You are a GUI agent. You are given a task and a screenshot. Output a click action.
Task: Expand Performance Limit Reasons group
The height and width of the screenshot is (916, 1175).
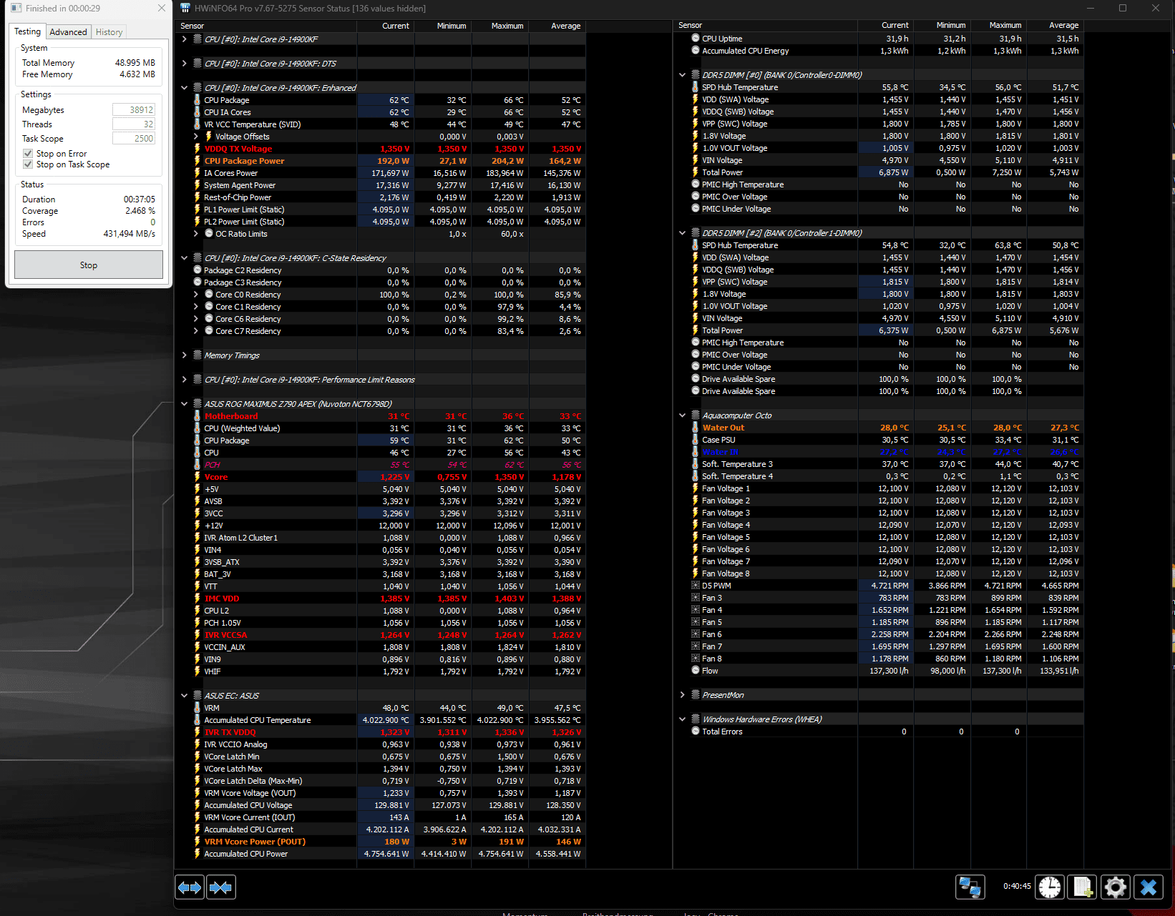184,380
